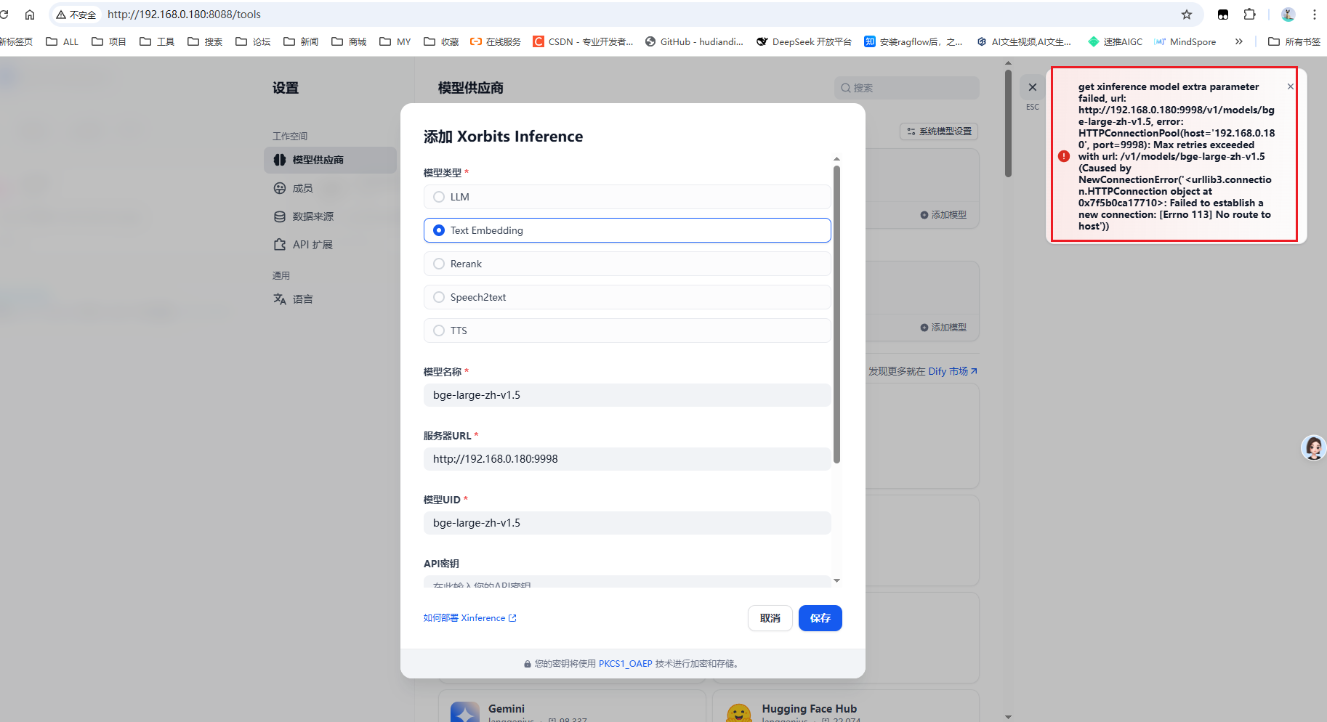Click the 取消 cancel button

point(770,618)
